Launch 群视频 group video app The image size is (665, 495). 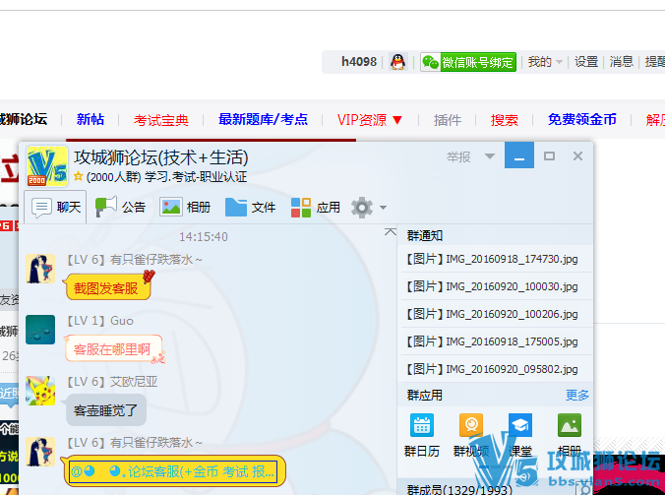(471, 425)
